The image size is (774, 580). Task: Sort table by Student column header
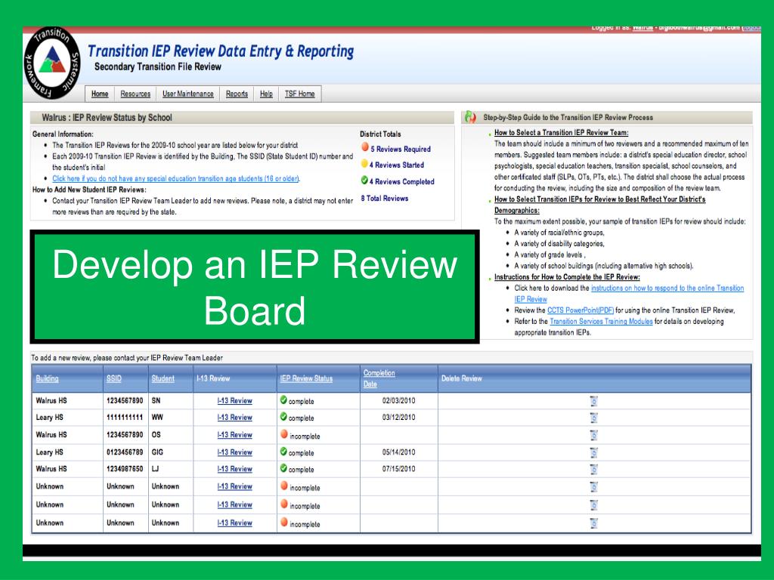pos(163,378)
